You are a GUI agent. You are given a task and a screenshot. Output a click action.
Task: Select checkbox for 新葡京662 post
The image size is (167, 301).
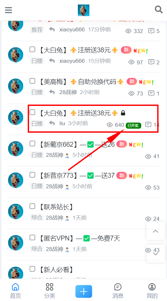tap(32, 143)
